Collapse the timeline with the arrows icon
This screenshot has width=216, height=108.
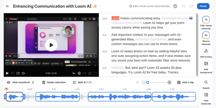[x=33, y=82]
